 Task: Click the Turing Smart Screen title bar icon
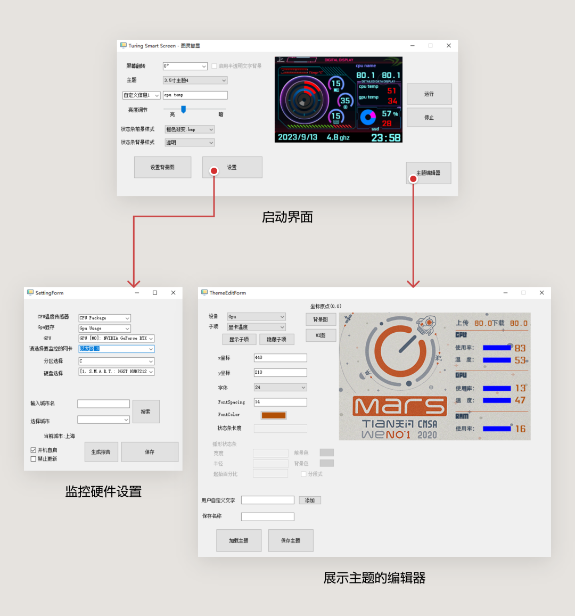(124, 46)
